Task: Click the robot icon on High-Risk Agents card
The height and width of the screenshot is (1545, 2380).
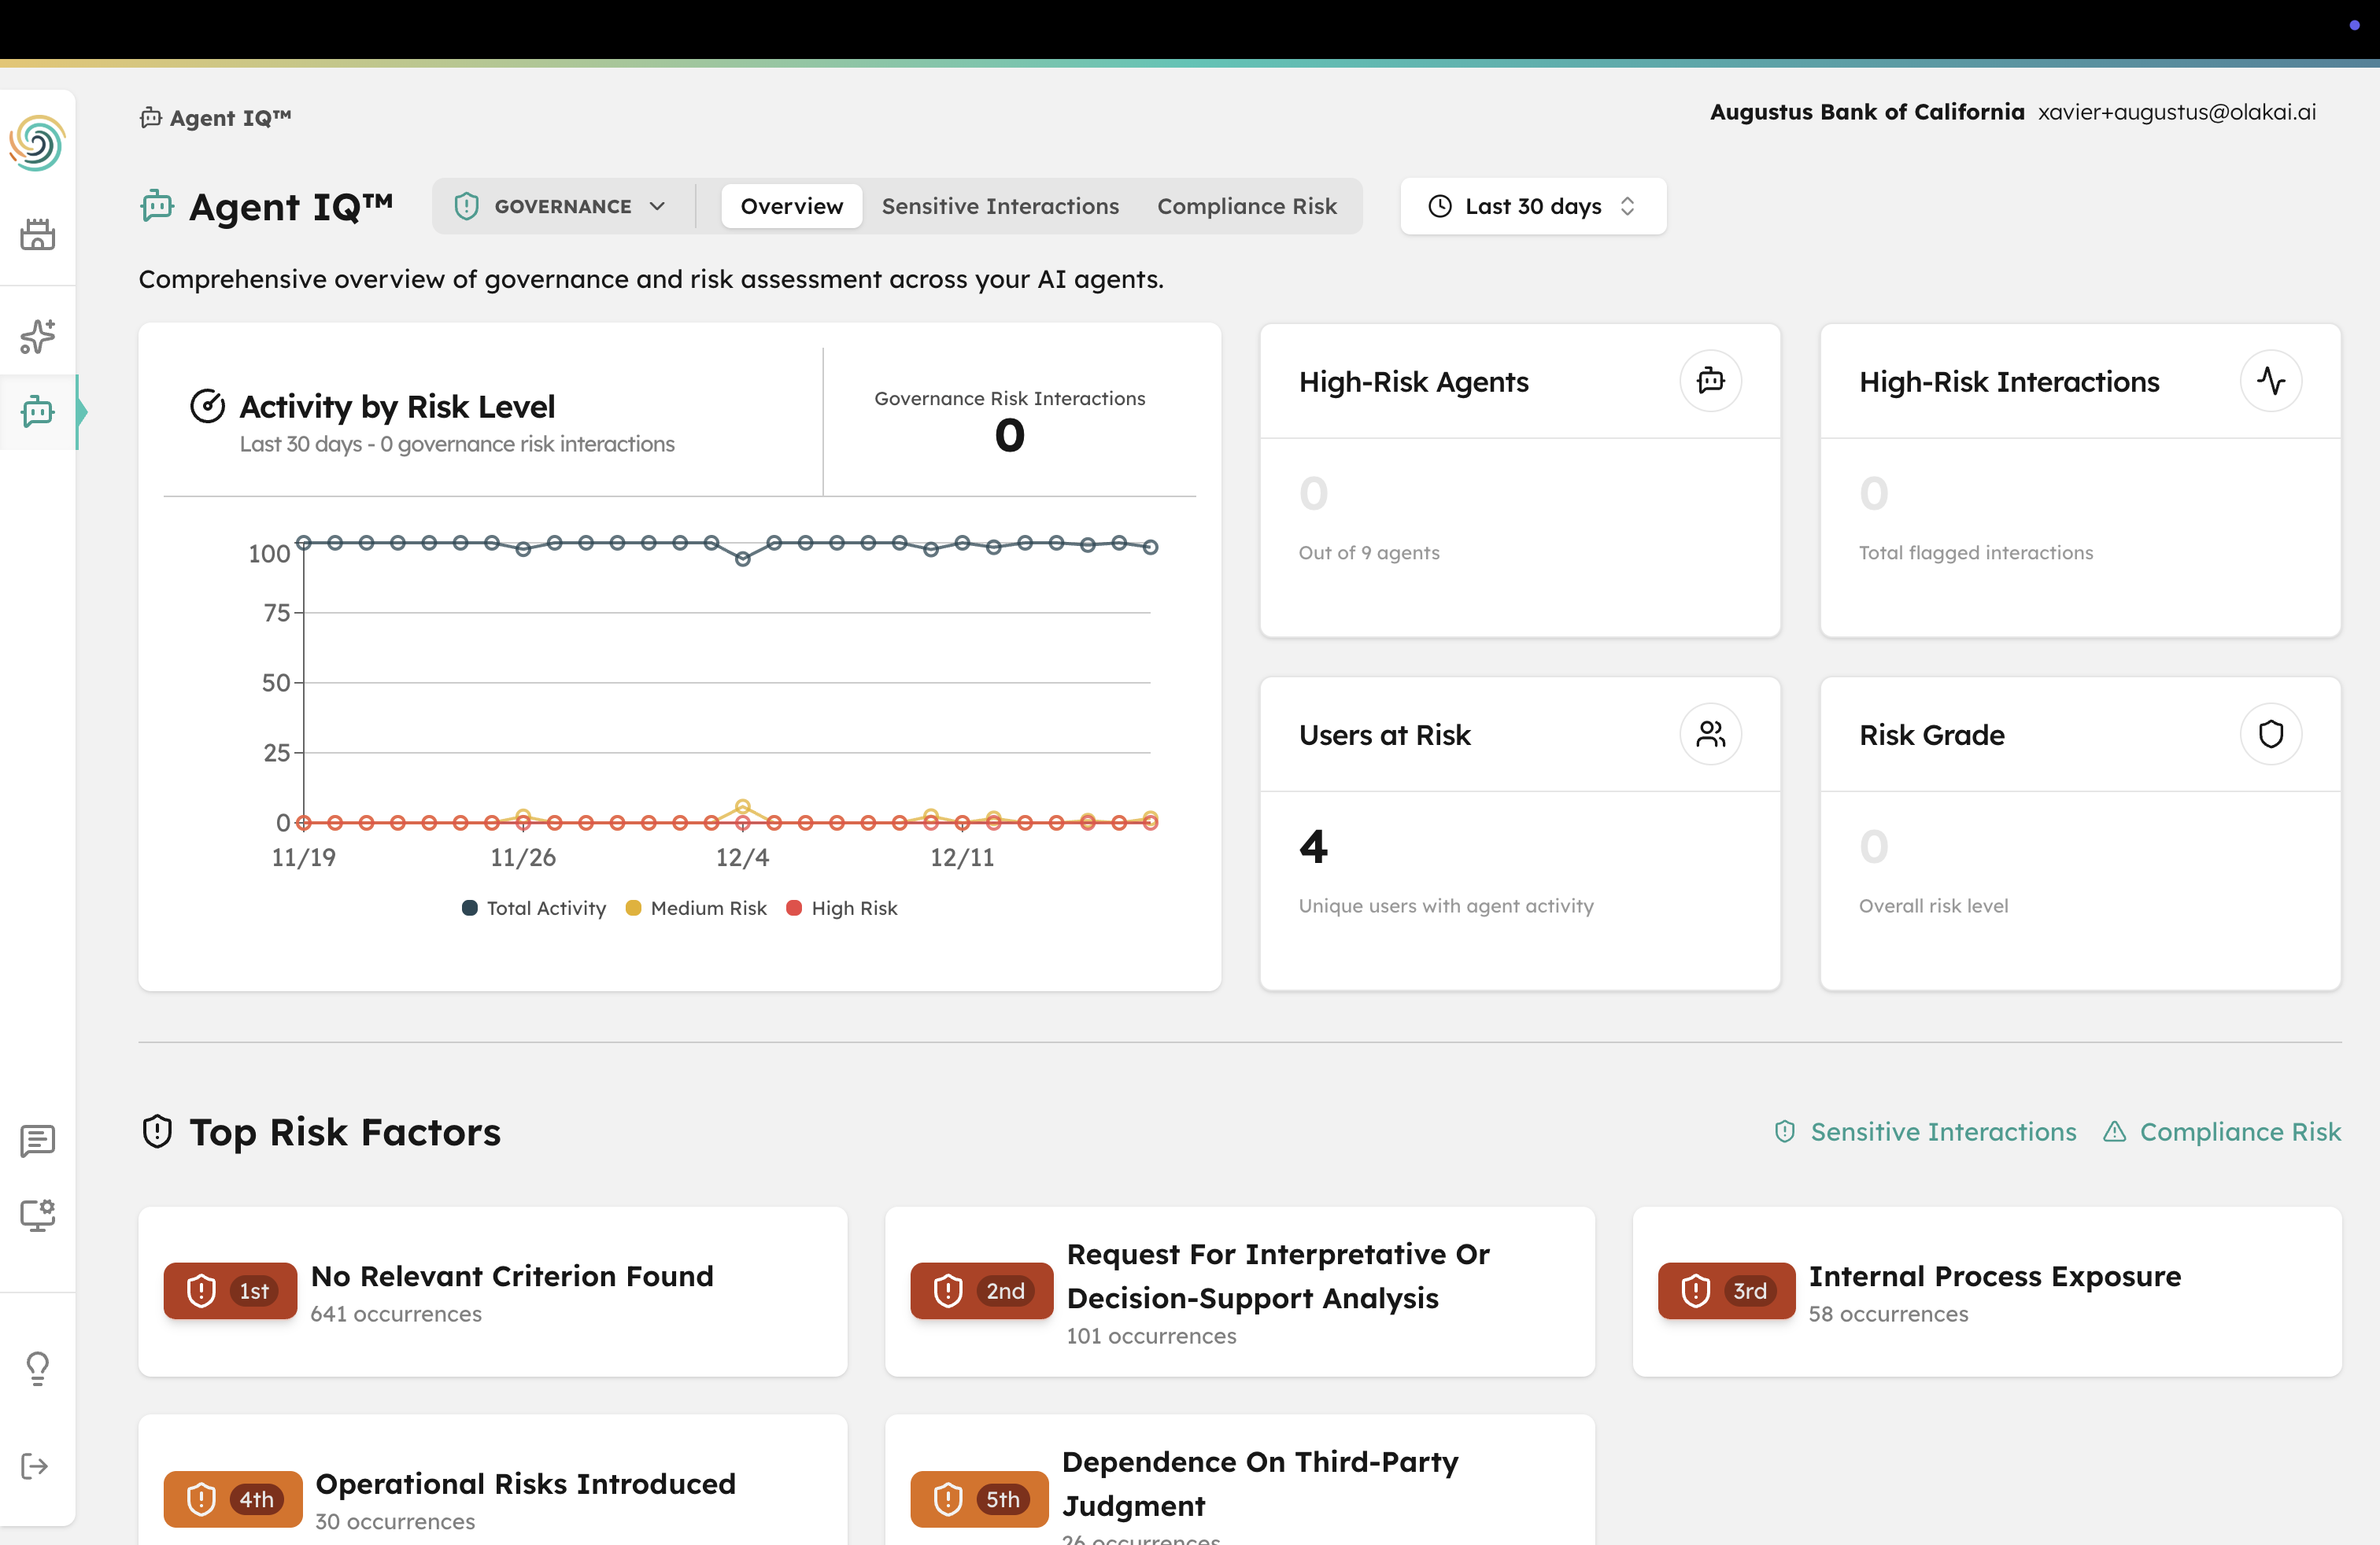Action: pyautogui.click(x=1710, y=381)
